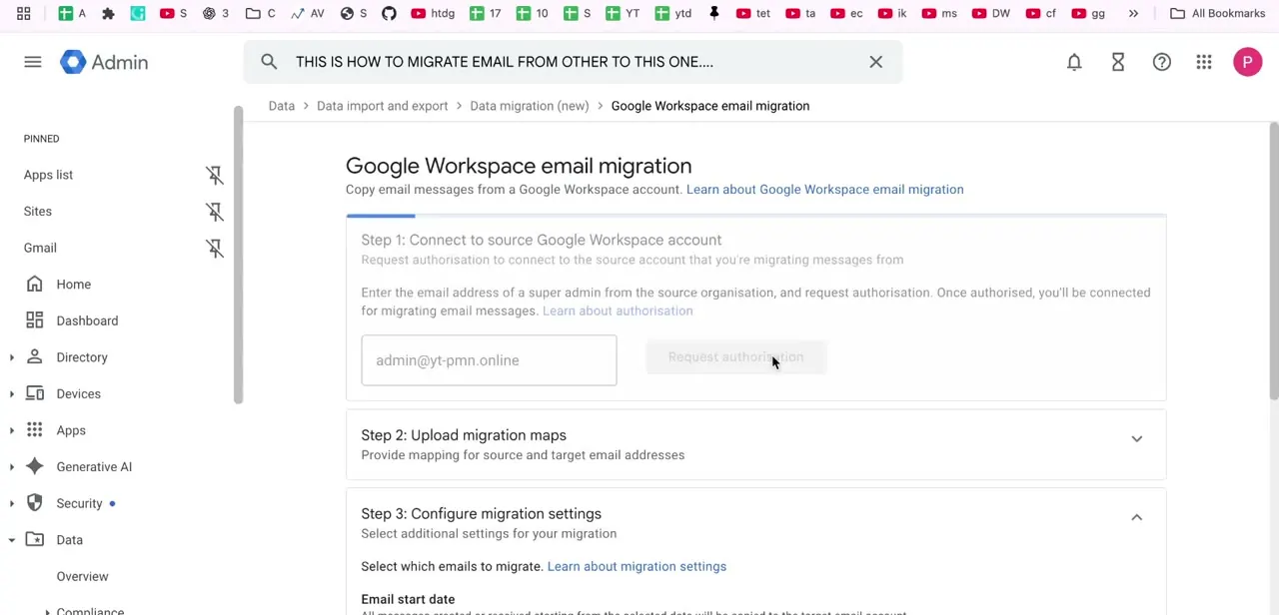Open the gg YouTube bookmark
Image resolution: width=1279 pixels, height=615 pixels.
tap(1088, 13)
